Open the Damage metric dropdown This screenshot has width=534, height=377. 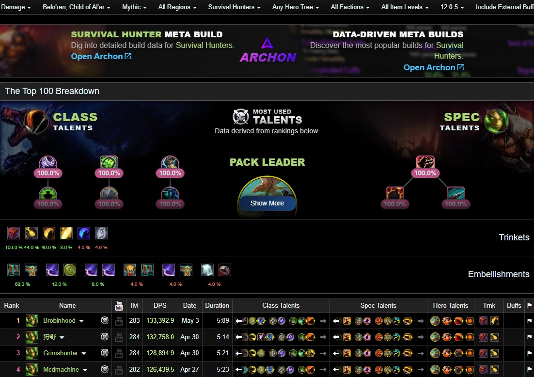tap(16, 7)
